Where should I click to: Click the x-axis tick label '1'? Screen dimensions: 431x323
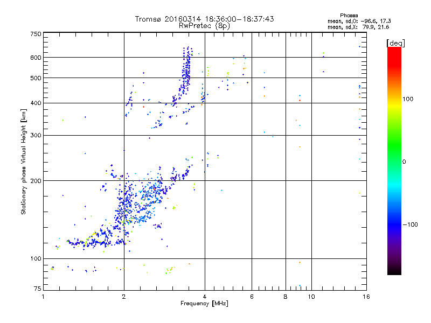[x=43, y=297]
